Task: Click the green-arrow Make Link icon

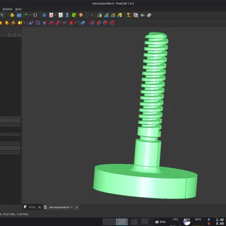Action: pyautogui.click(x=25, y=15)
